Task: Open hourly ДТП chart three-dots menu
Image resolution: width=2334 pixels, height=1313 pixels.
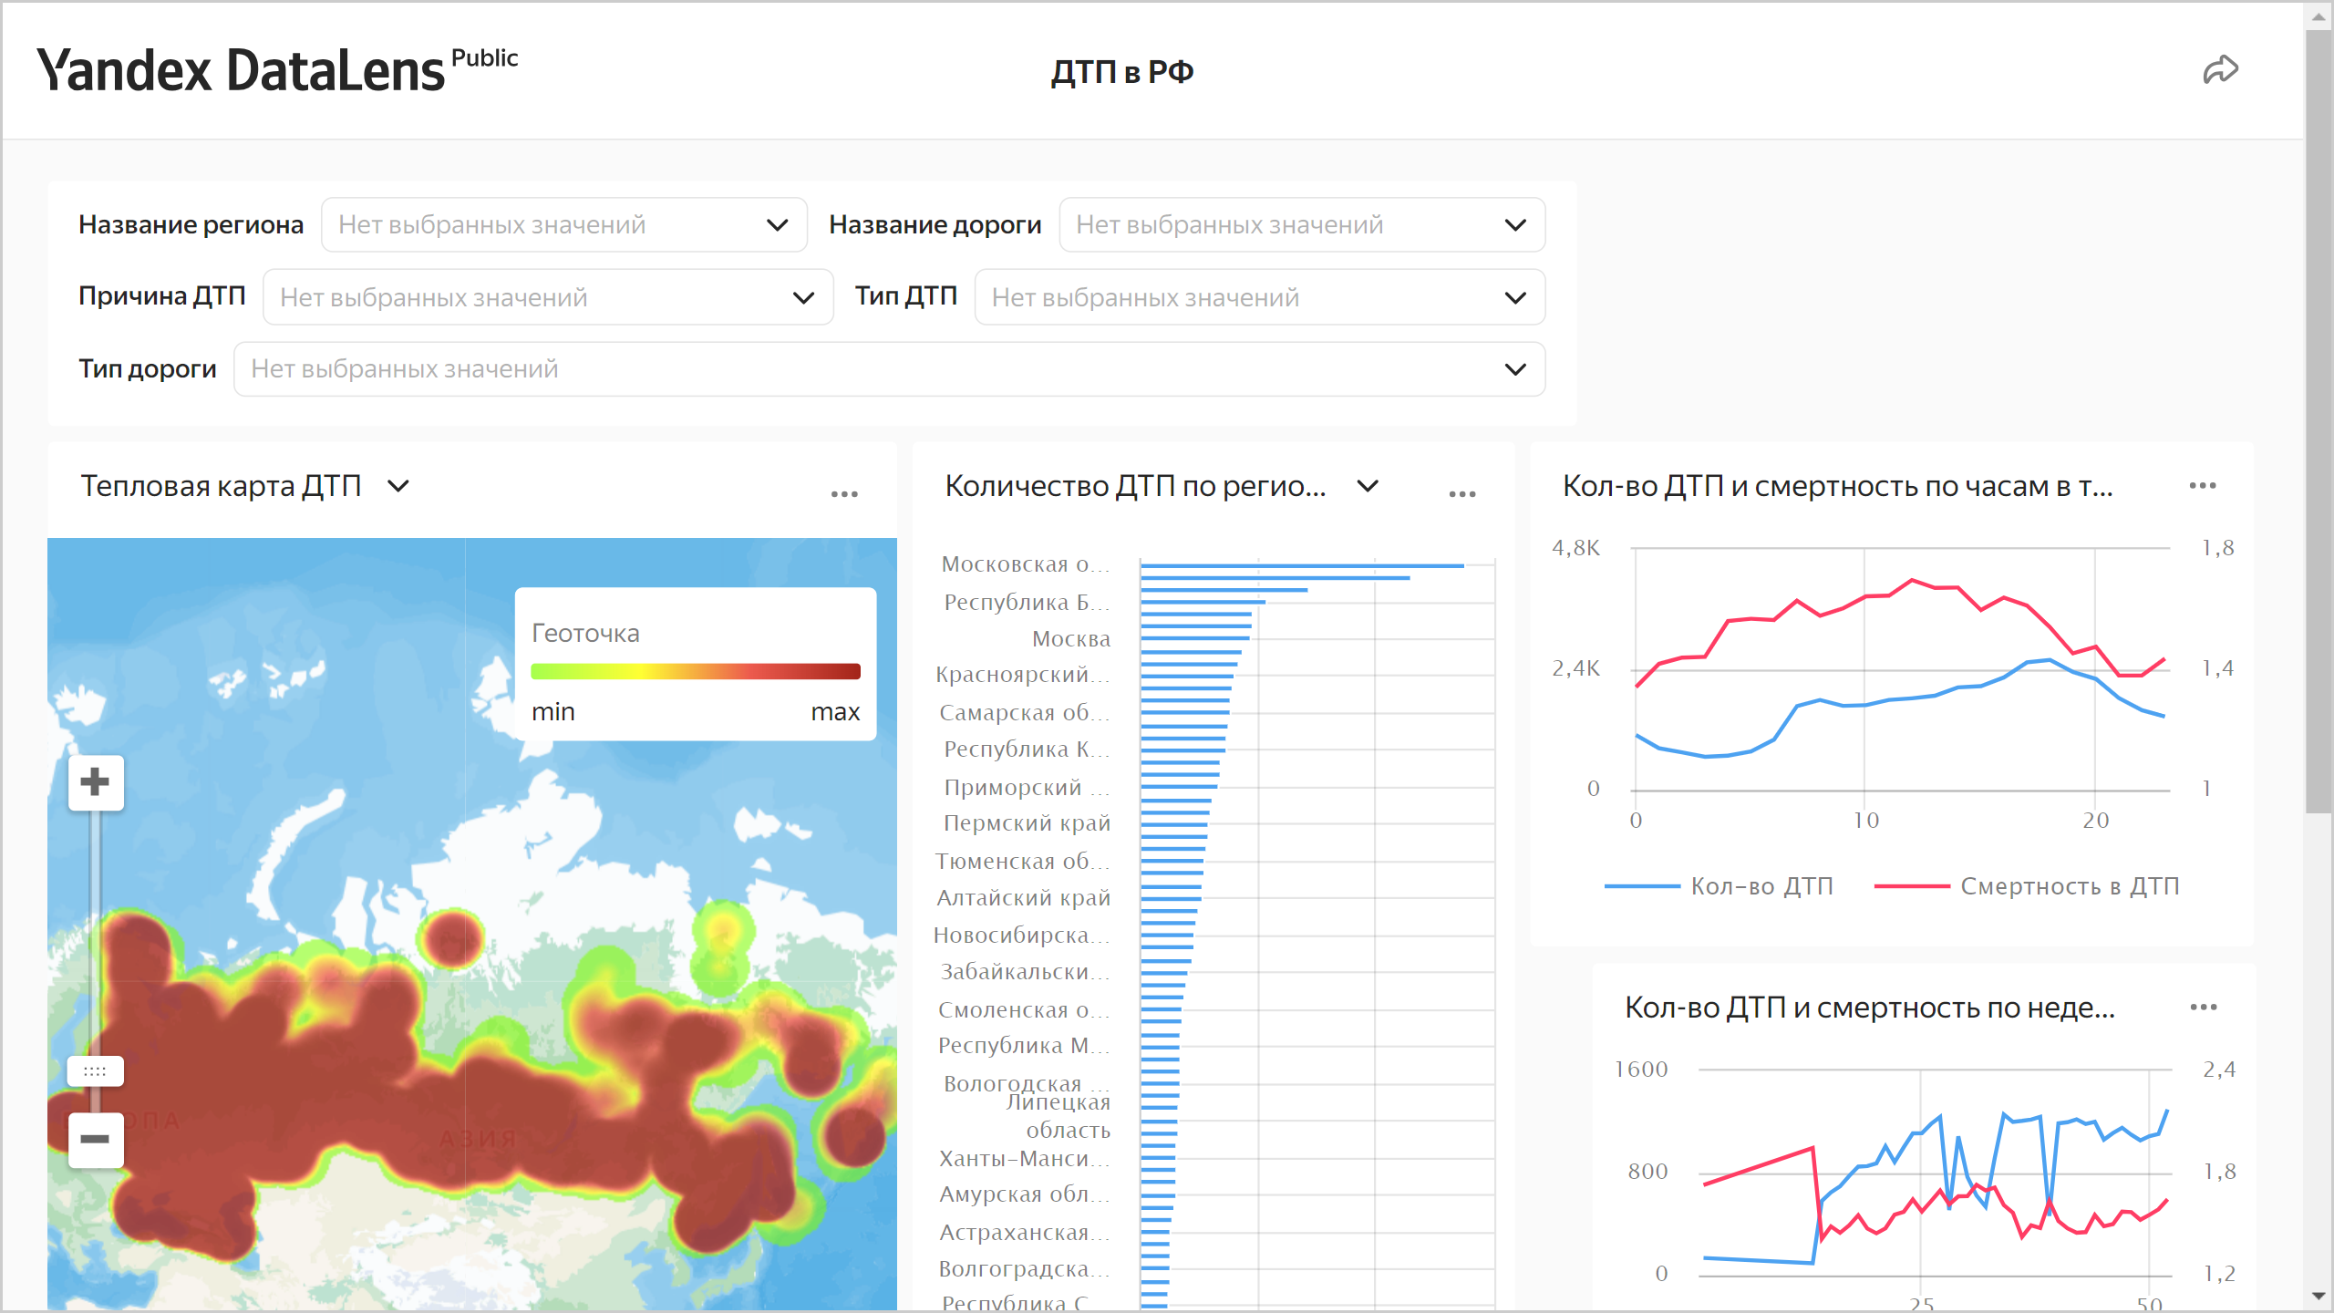Action: [x=2202, y=486]
